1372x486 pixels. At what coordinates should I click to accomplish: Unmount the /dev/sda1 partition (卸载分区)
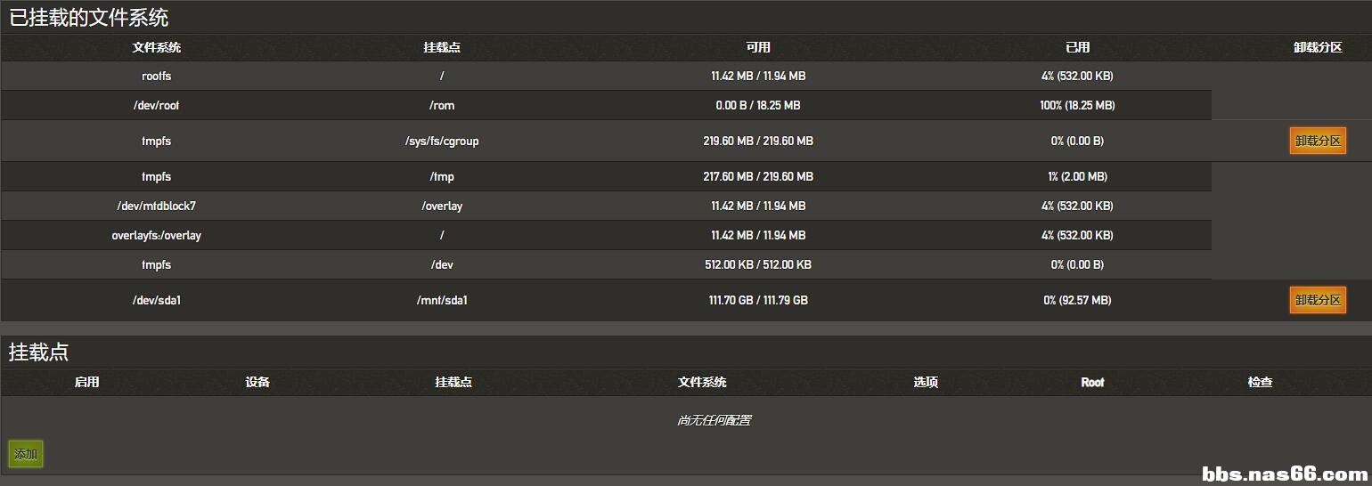tap(1317, 300)
